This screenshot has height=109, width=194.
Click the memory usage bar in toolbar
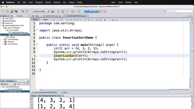click(92, 11)
